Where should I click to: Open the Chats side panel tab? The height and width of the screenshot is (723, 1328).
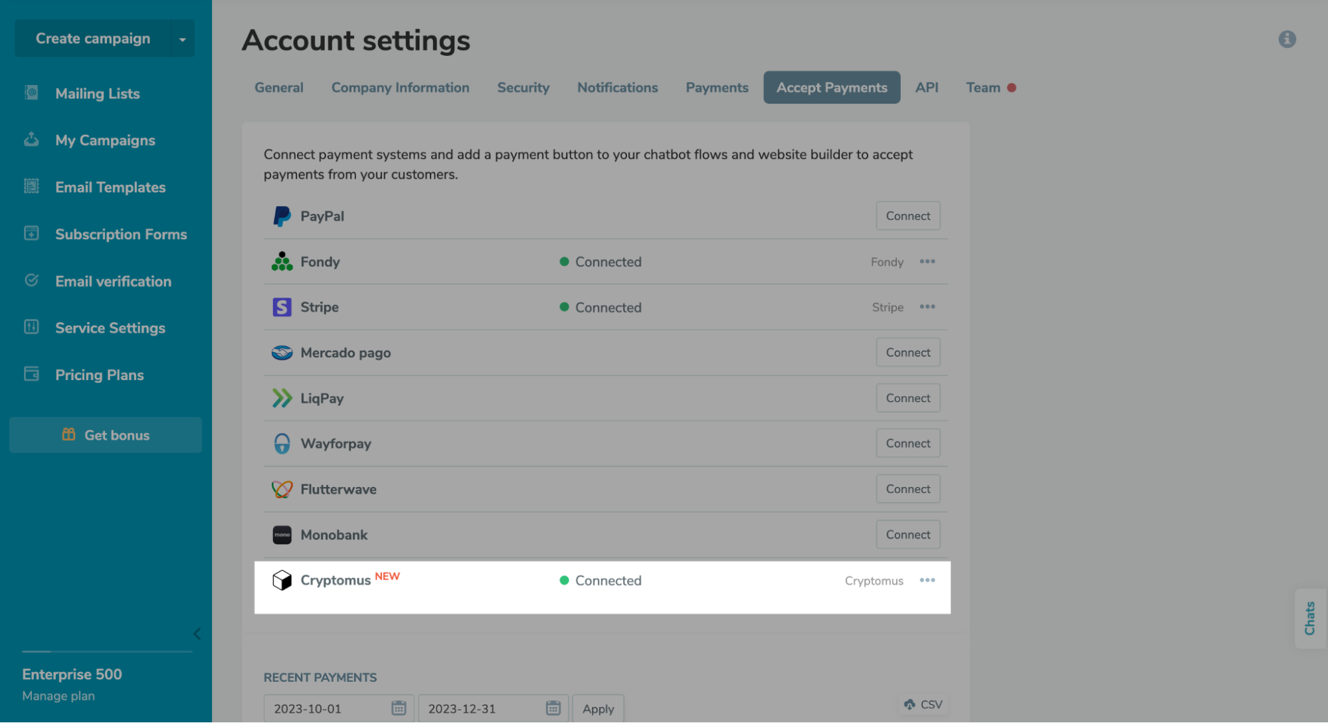1309,618
